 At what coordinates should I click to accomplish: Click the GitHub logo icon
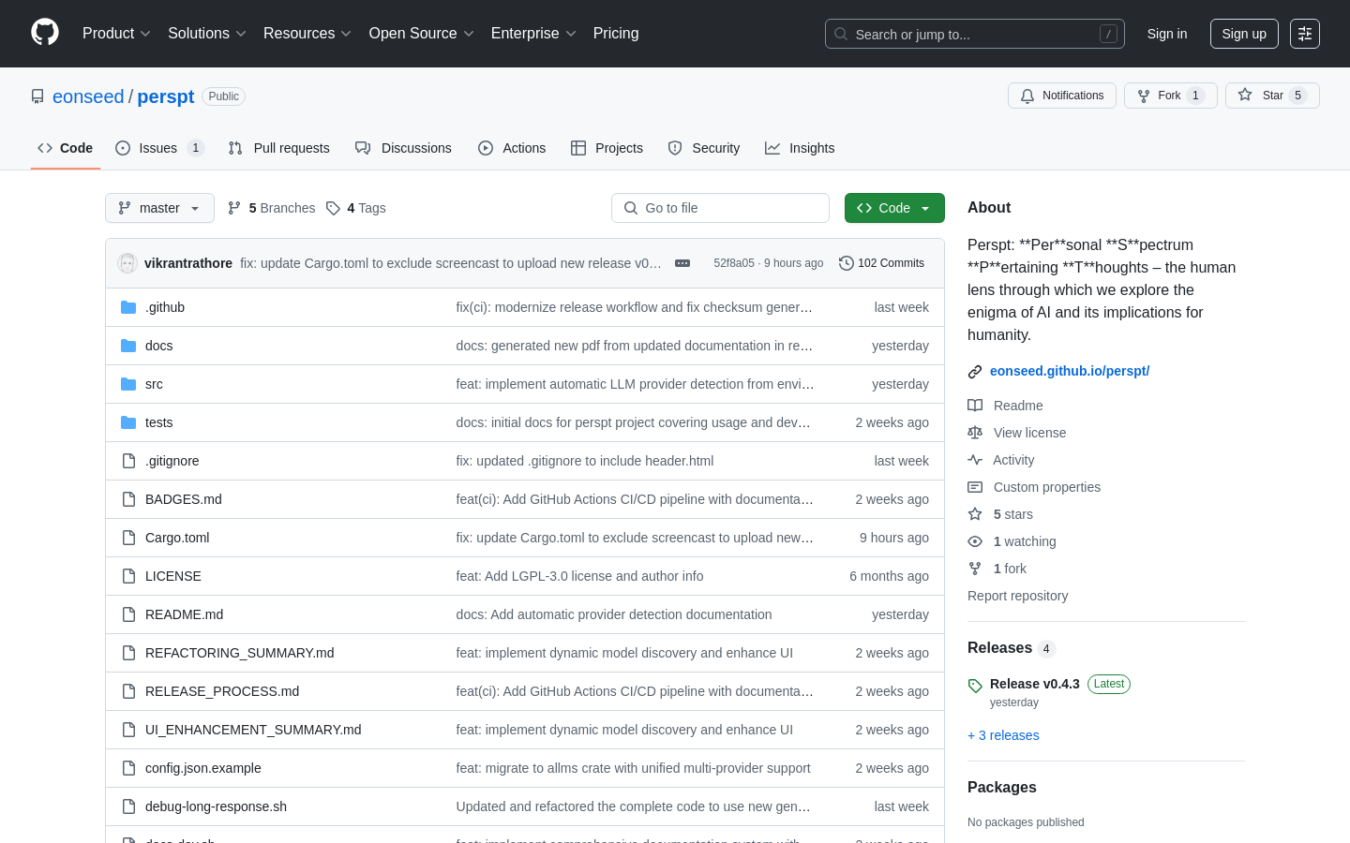pos(45,33)
